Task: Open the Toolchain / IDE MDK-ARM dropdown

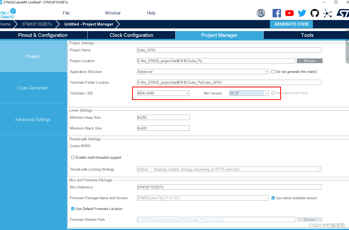Action: (x=163, y=93)
